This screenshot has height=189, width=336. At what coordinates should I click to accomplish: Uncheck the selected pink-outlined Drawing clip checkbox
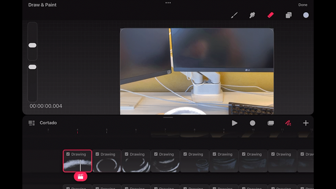(68, 154)
